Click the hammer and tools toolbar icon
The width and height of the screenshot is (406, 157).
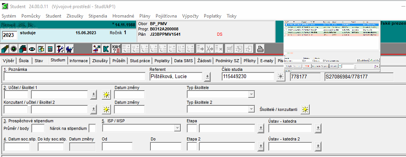(60, 48)
